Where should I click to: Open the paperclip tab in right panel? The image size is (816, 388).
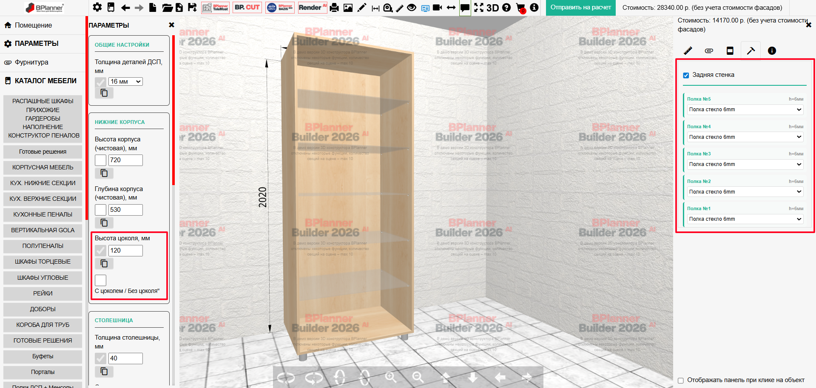click(x=709, y=51)
